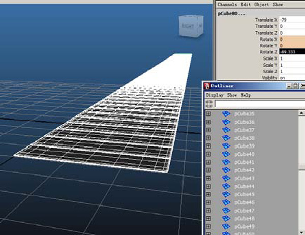Image resolution: width=305 pixels, height=235 pixels.
Task: Open the Display menu in Outliner
Action: pos(215,95)
